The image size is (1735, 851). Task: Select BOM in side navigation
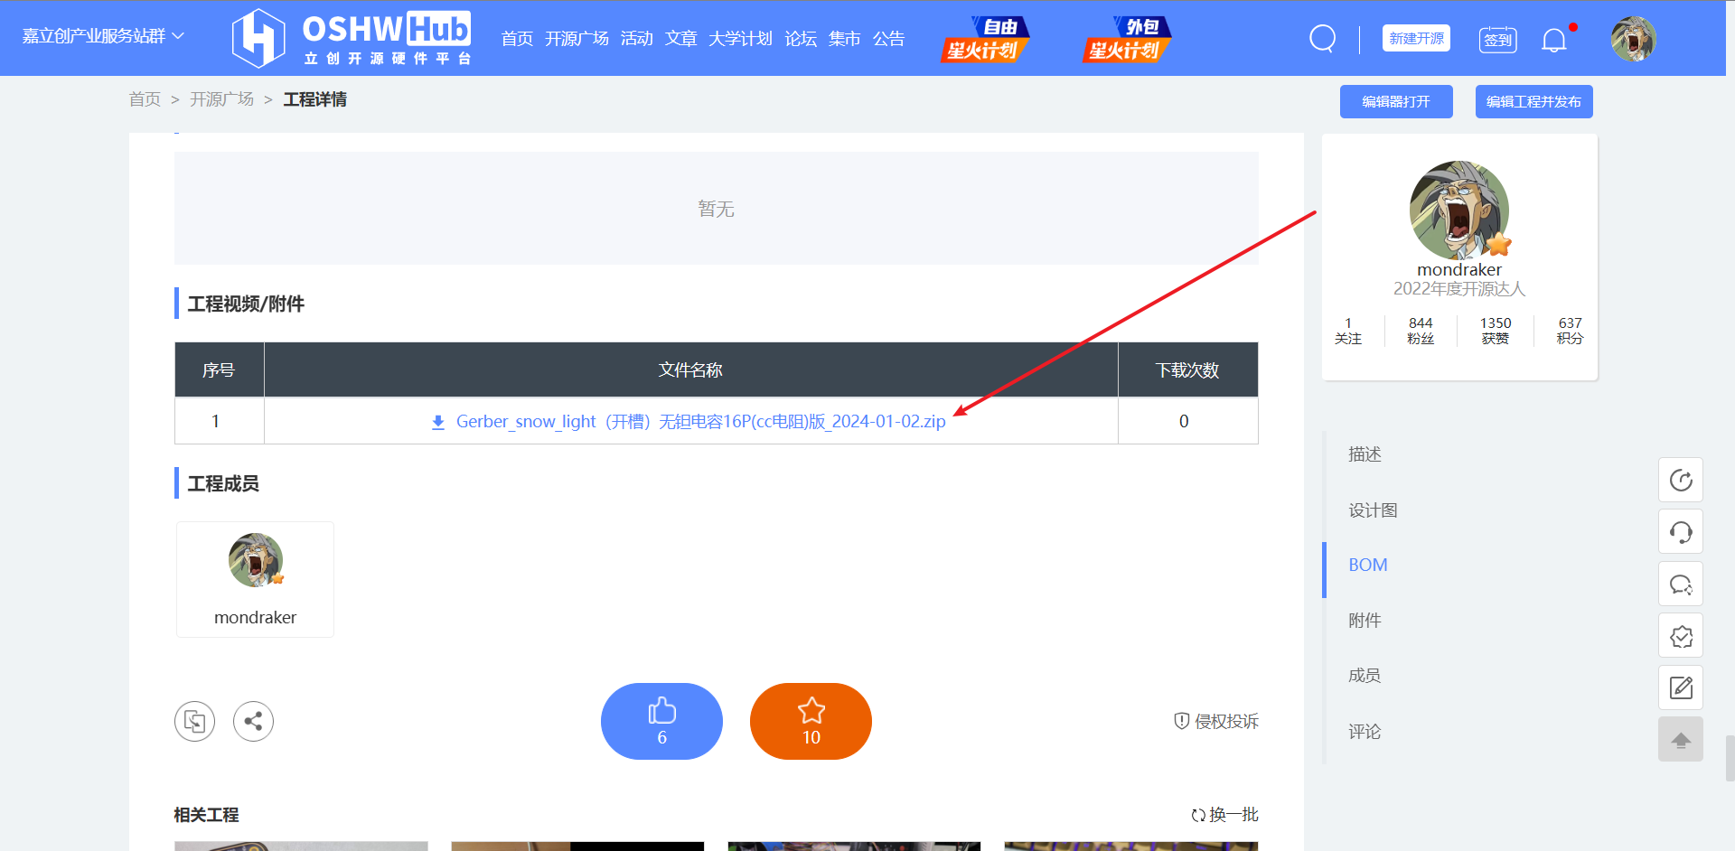(x=1367, y=566)
